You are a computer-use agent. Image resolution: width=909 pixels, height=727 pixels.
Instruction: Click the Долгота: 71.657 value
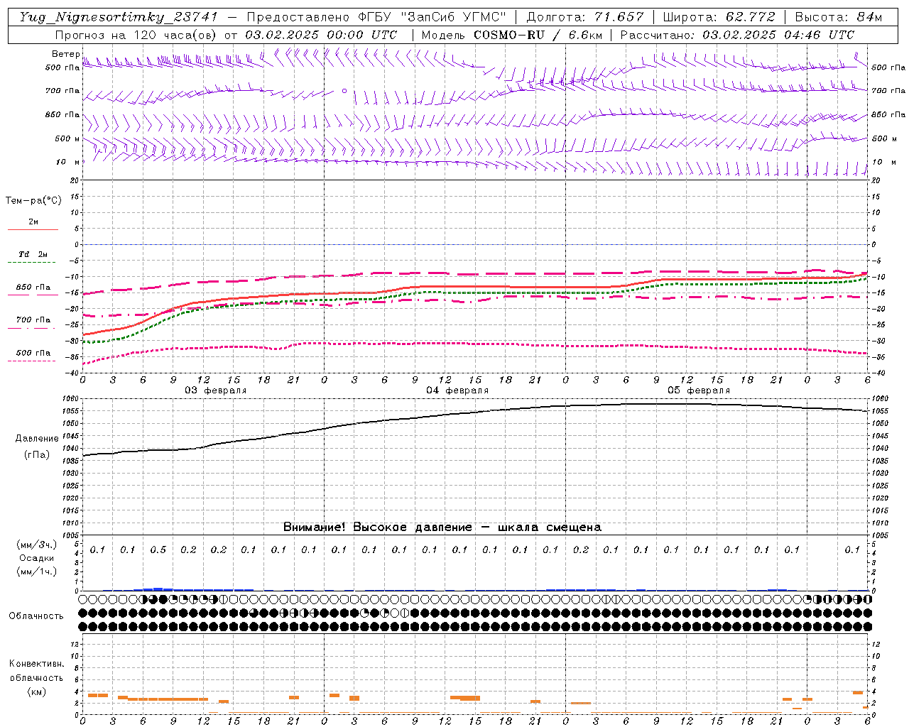(585, 17)
